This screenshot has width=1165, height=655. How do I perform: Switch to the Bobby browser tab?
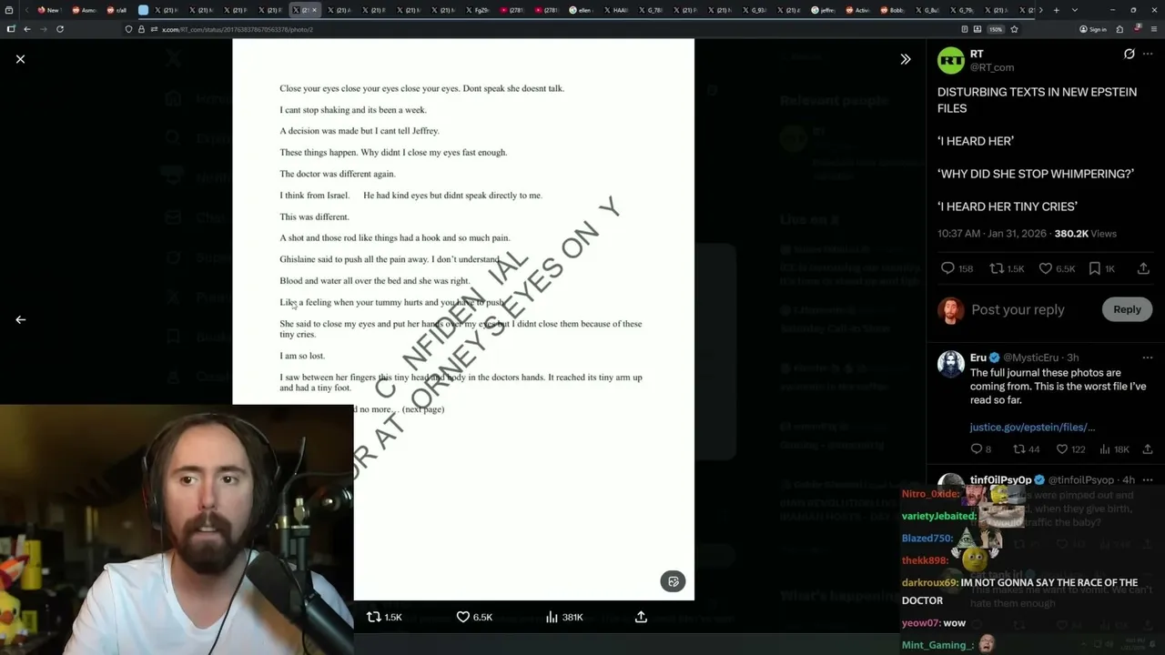point(892,10)
